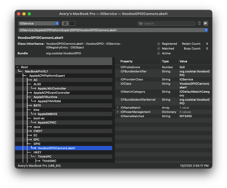The image size is (227, 188).
Task: Expand the IOPowerManagement dictionary row
Action: 117,112
